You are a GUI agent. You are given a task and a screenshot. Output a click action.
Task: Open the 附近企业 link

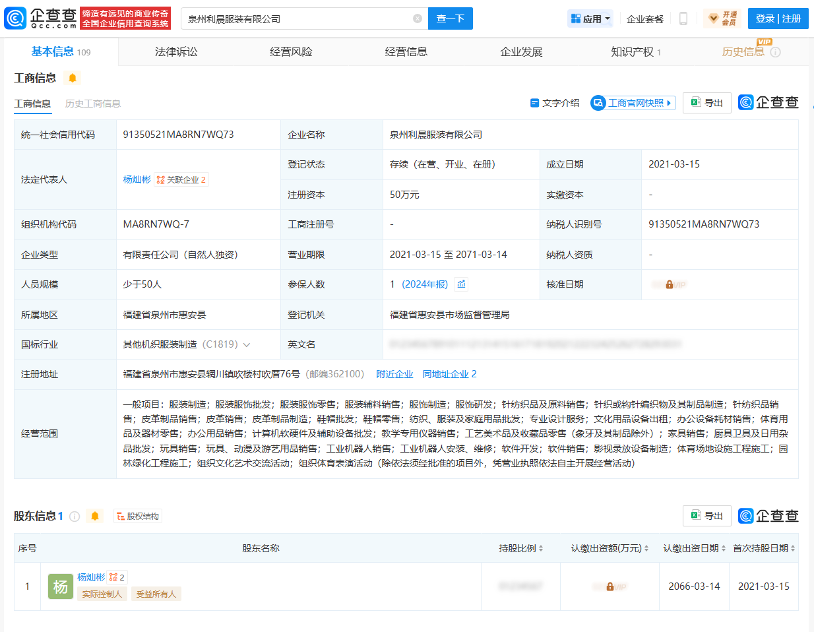[394, 374]
